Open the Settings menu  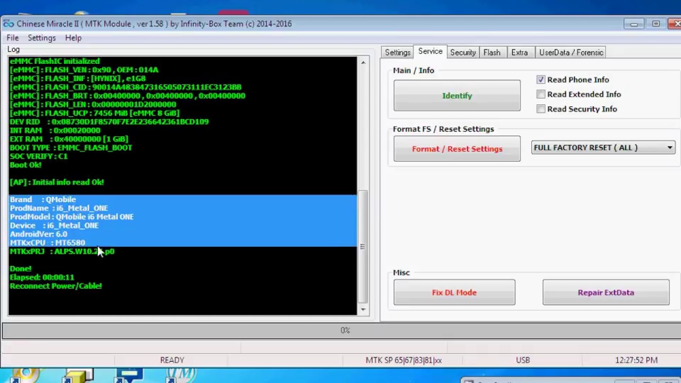point(41,38)
